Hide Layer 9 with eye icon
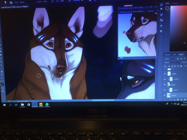 click(165, 90)
